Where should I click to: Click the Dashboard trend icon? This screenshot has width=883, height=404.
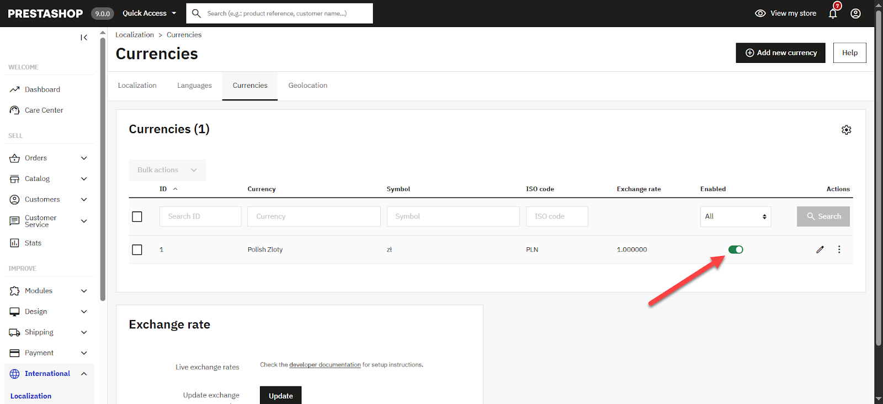click(15, 89)
